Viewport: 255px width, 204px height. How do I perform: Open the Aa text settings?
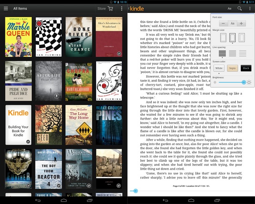[229, 9]
